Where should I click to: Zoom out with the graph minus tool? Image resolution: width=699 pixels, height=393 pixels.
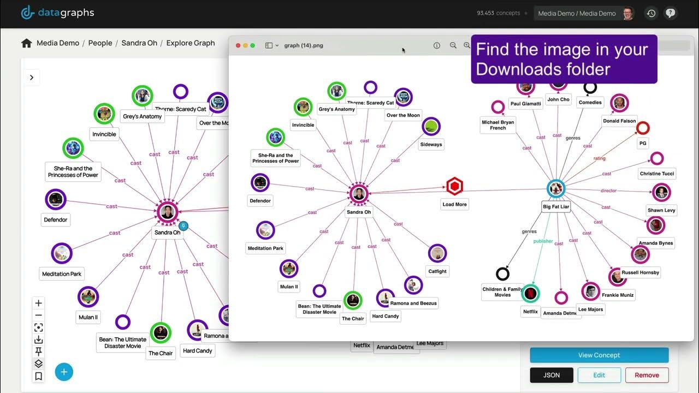(38, 315)
